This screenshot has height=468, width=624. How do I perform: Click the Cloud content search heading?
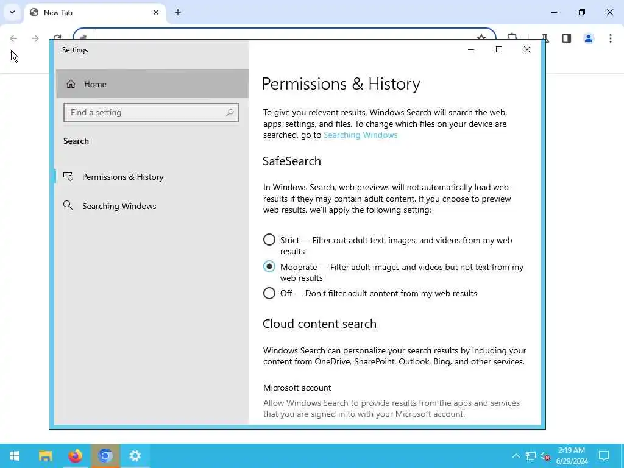click(x=319, y=324)
